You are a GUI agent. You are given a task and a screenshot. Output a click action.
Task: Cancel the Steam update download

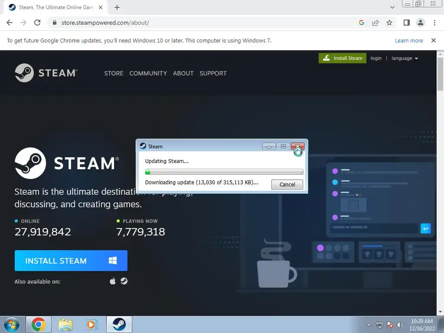point(287,184)
